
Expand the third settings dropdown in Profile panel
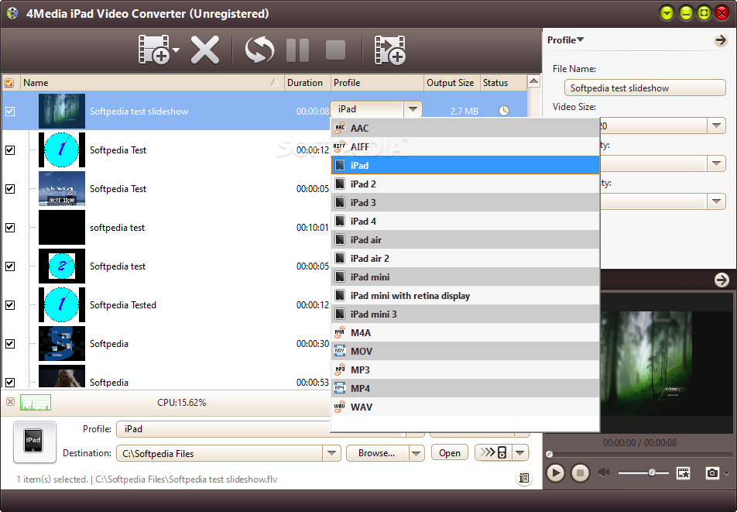click(716, 201)
